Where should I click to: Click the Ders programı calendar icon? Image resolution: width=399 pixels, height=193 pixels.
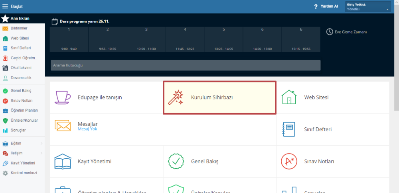tap(55, 21)
